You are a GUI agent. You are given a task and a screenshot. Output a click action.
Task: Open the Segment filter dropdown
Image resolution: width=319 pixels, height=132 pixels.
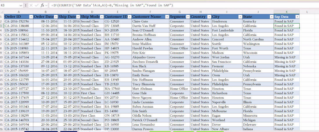tap(188, 17)
